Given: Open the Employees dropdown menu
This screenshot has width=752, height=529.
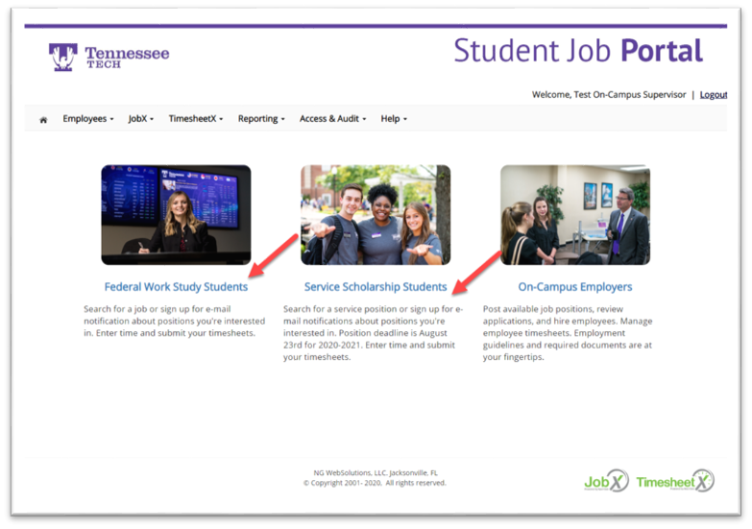Looking at the screenshot, I should pos(87,119).
